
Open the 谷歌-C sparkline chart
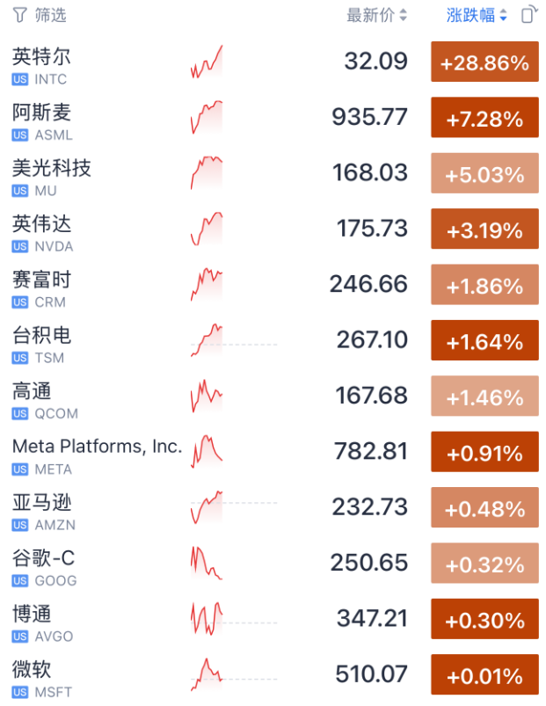[x=207, y=564]
